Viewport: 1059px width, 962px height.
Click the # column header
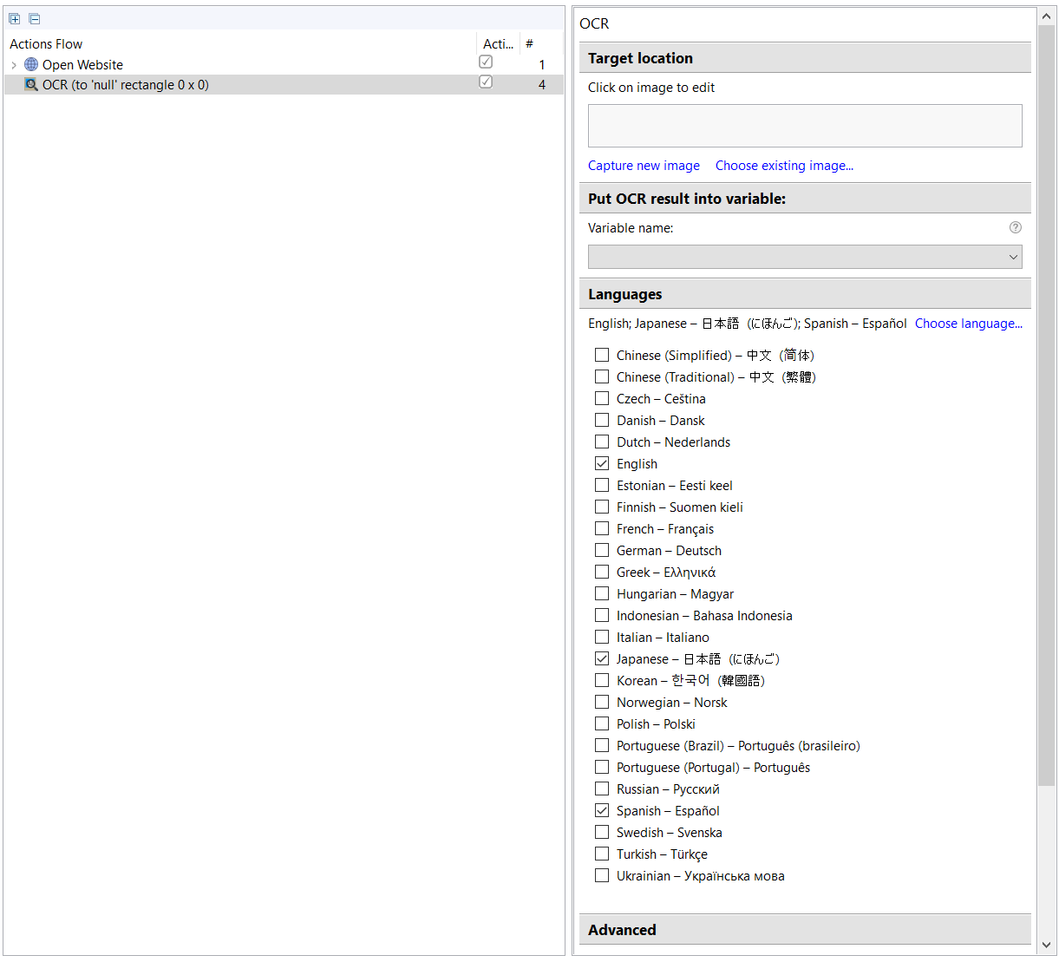541,44
